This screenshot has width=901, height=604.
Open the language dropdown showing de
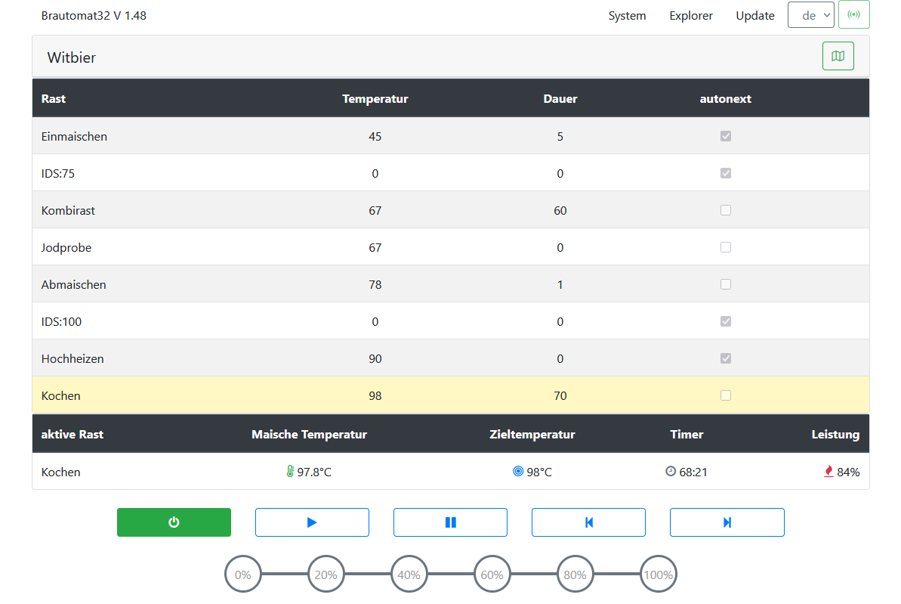pyautogui.click(x=810, y=15)
